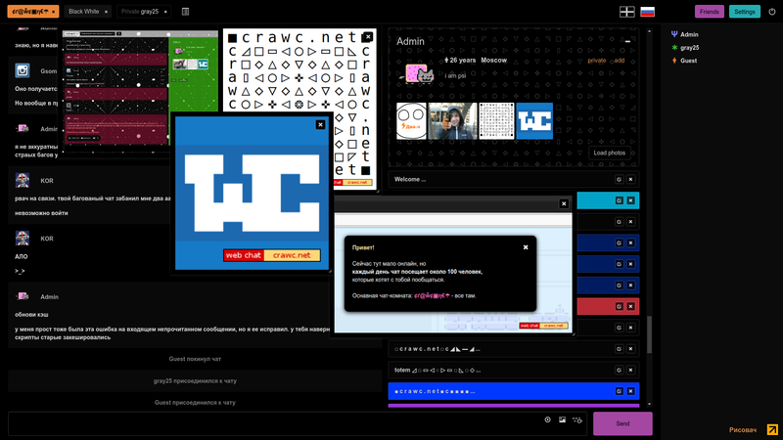Click the Load photos button
783x440 pixels.
tap(609, 153)
